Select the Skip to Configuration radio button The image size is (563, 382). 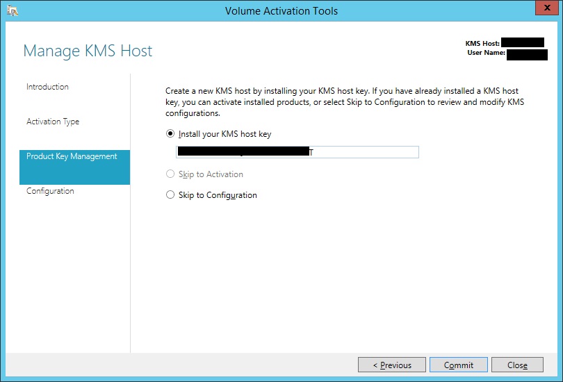[170, 194]
